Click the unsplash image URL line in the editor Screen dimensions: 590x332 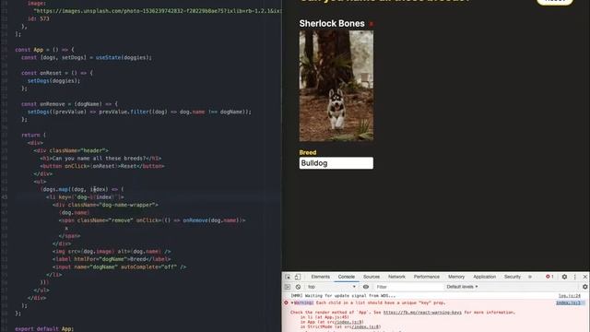[158, 11]
